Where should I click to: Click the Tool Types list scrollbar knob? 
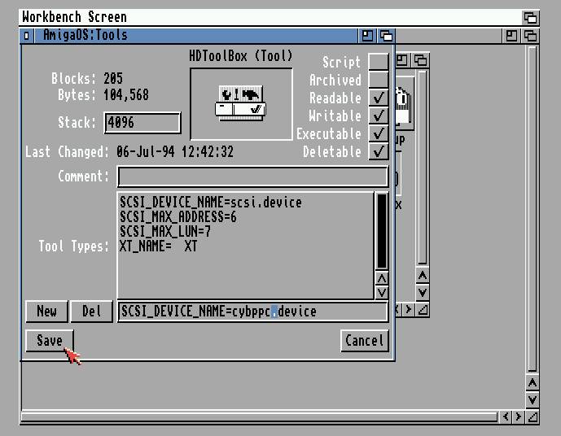click(x=381, y=230)
